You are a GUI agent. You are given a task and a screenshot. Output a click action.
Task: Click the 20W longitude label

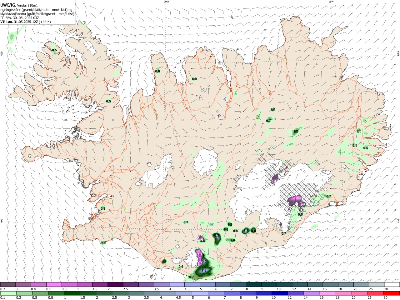click(x=166, y=2)
